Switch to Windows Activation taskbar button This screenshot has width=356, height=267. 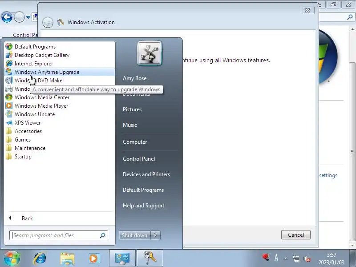pos(150,259)
